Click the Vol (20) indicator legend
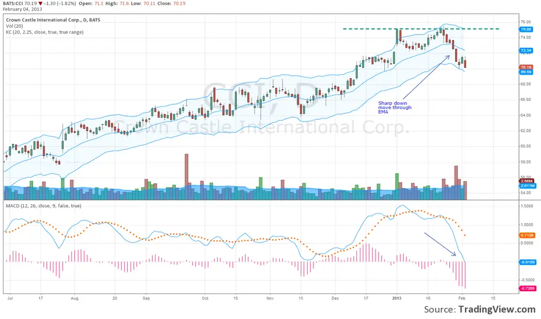The image size is (541, 319). [15, 26]
